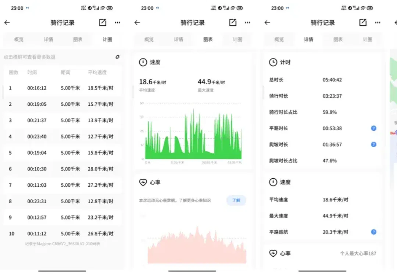Tap the 速度 gauge icon in chart screen
This screenshot has height=274, width=397.
click(x=143, y=62)
